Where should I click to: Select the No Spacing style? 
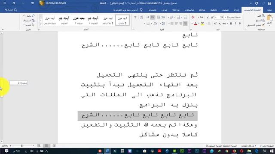(108, 21)
